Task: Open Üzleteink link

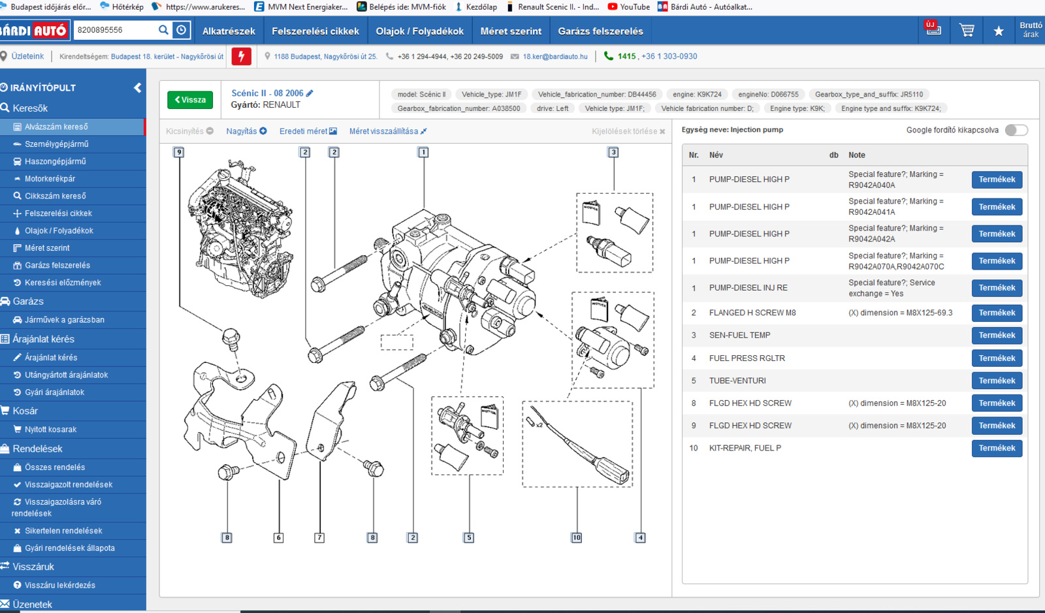Action: point(27,56)
